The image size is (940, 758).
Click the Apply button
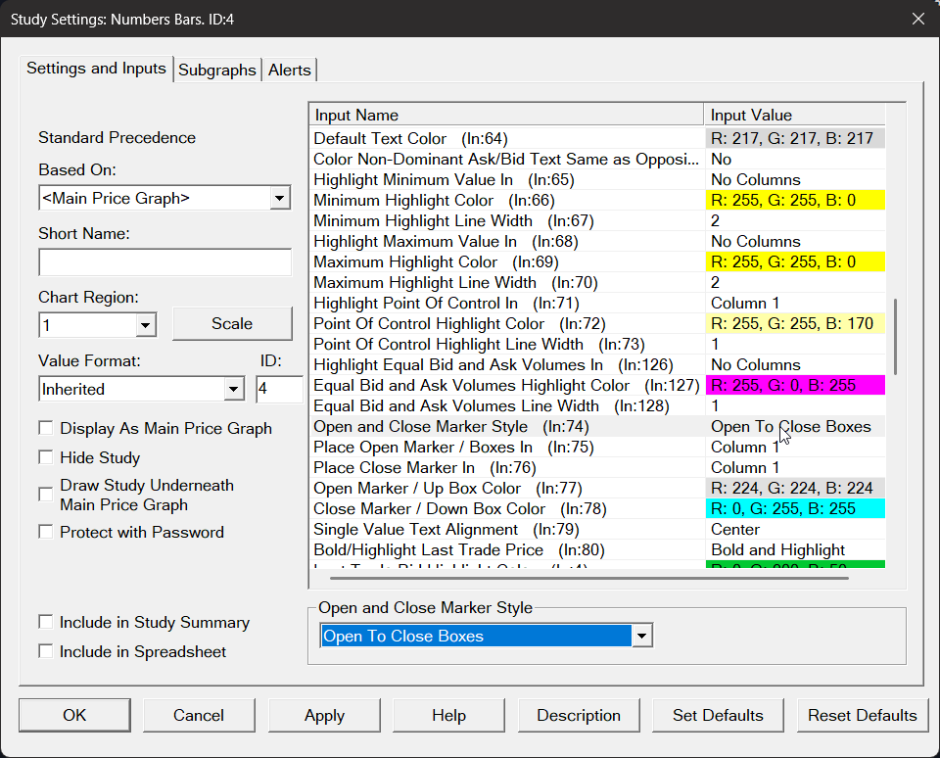point(324,715)
